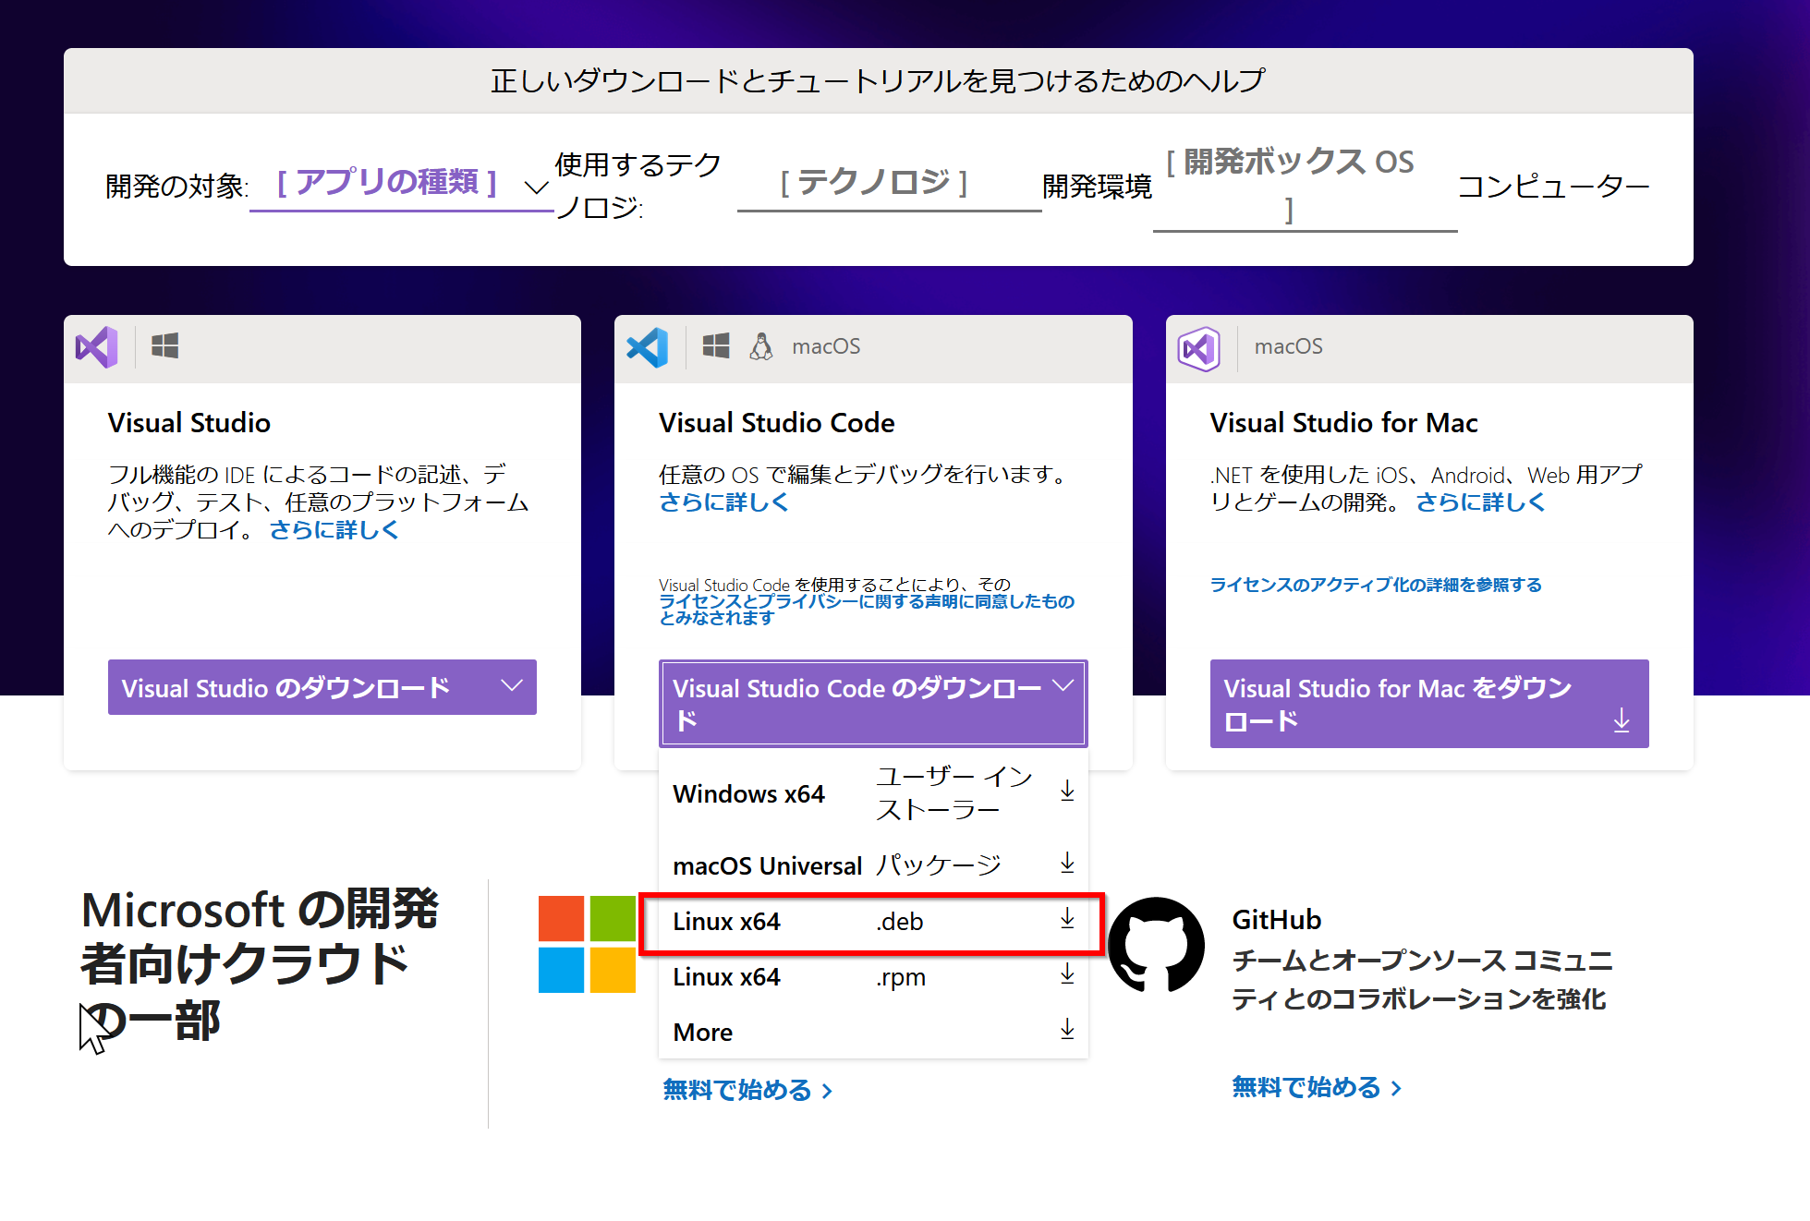1810x1221 pixels.
Task: Click the blue Visual Studio Code logo
Action: click(x=648, y=347)
